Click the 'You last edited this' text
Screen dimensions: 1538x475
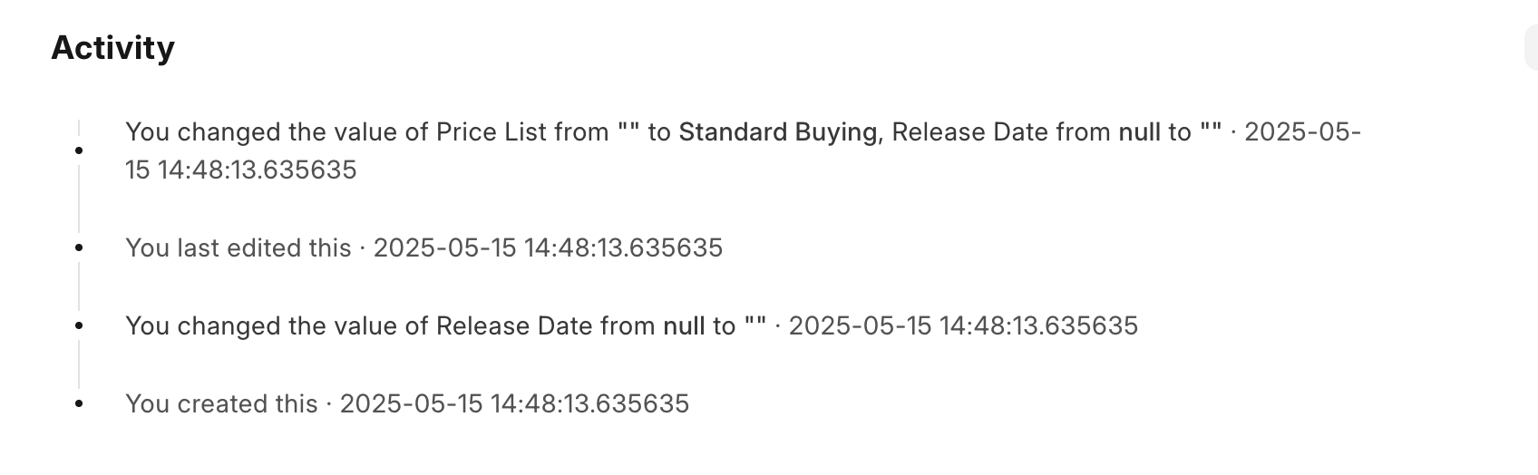coord(238,247)
